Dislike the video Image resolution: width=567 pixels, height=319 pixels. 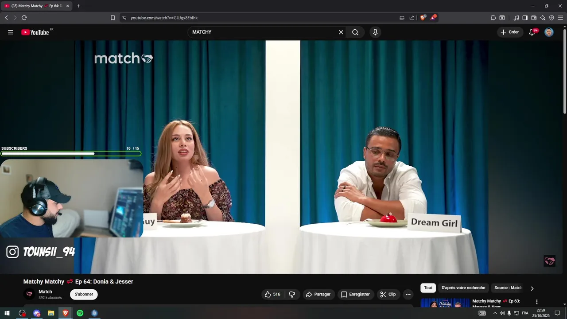292,294
